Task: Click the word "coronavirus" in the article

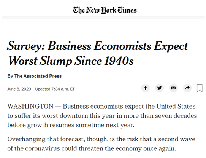Action: click(x=43, y=148)
